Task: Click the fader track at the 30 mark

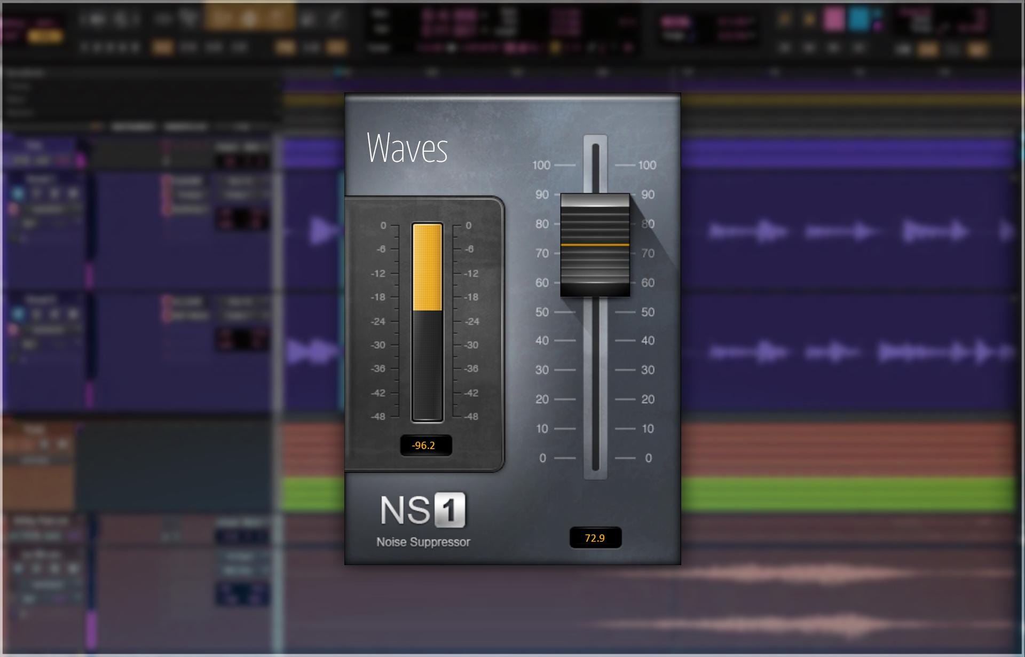Action: click(595, 370)
